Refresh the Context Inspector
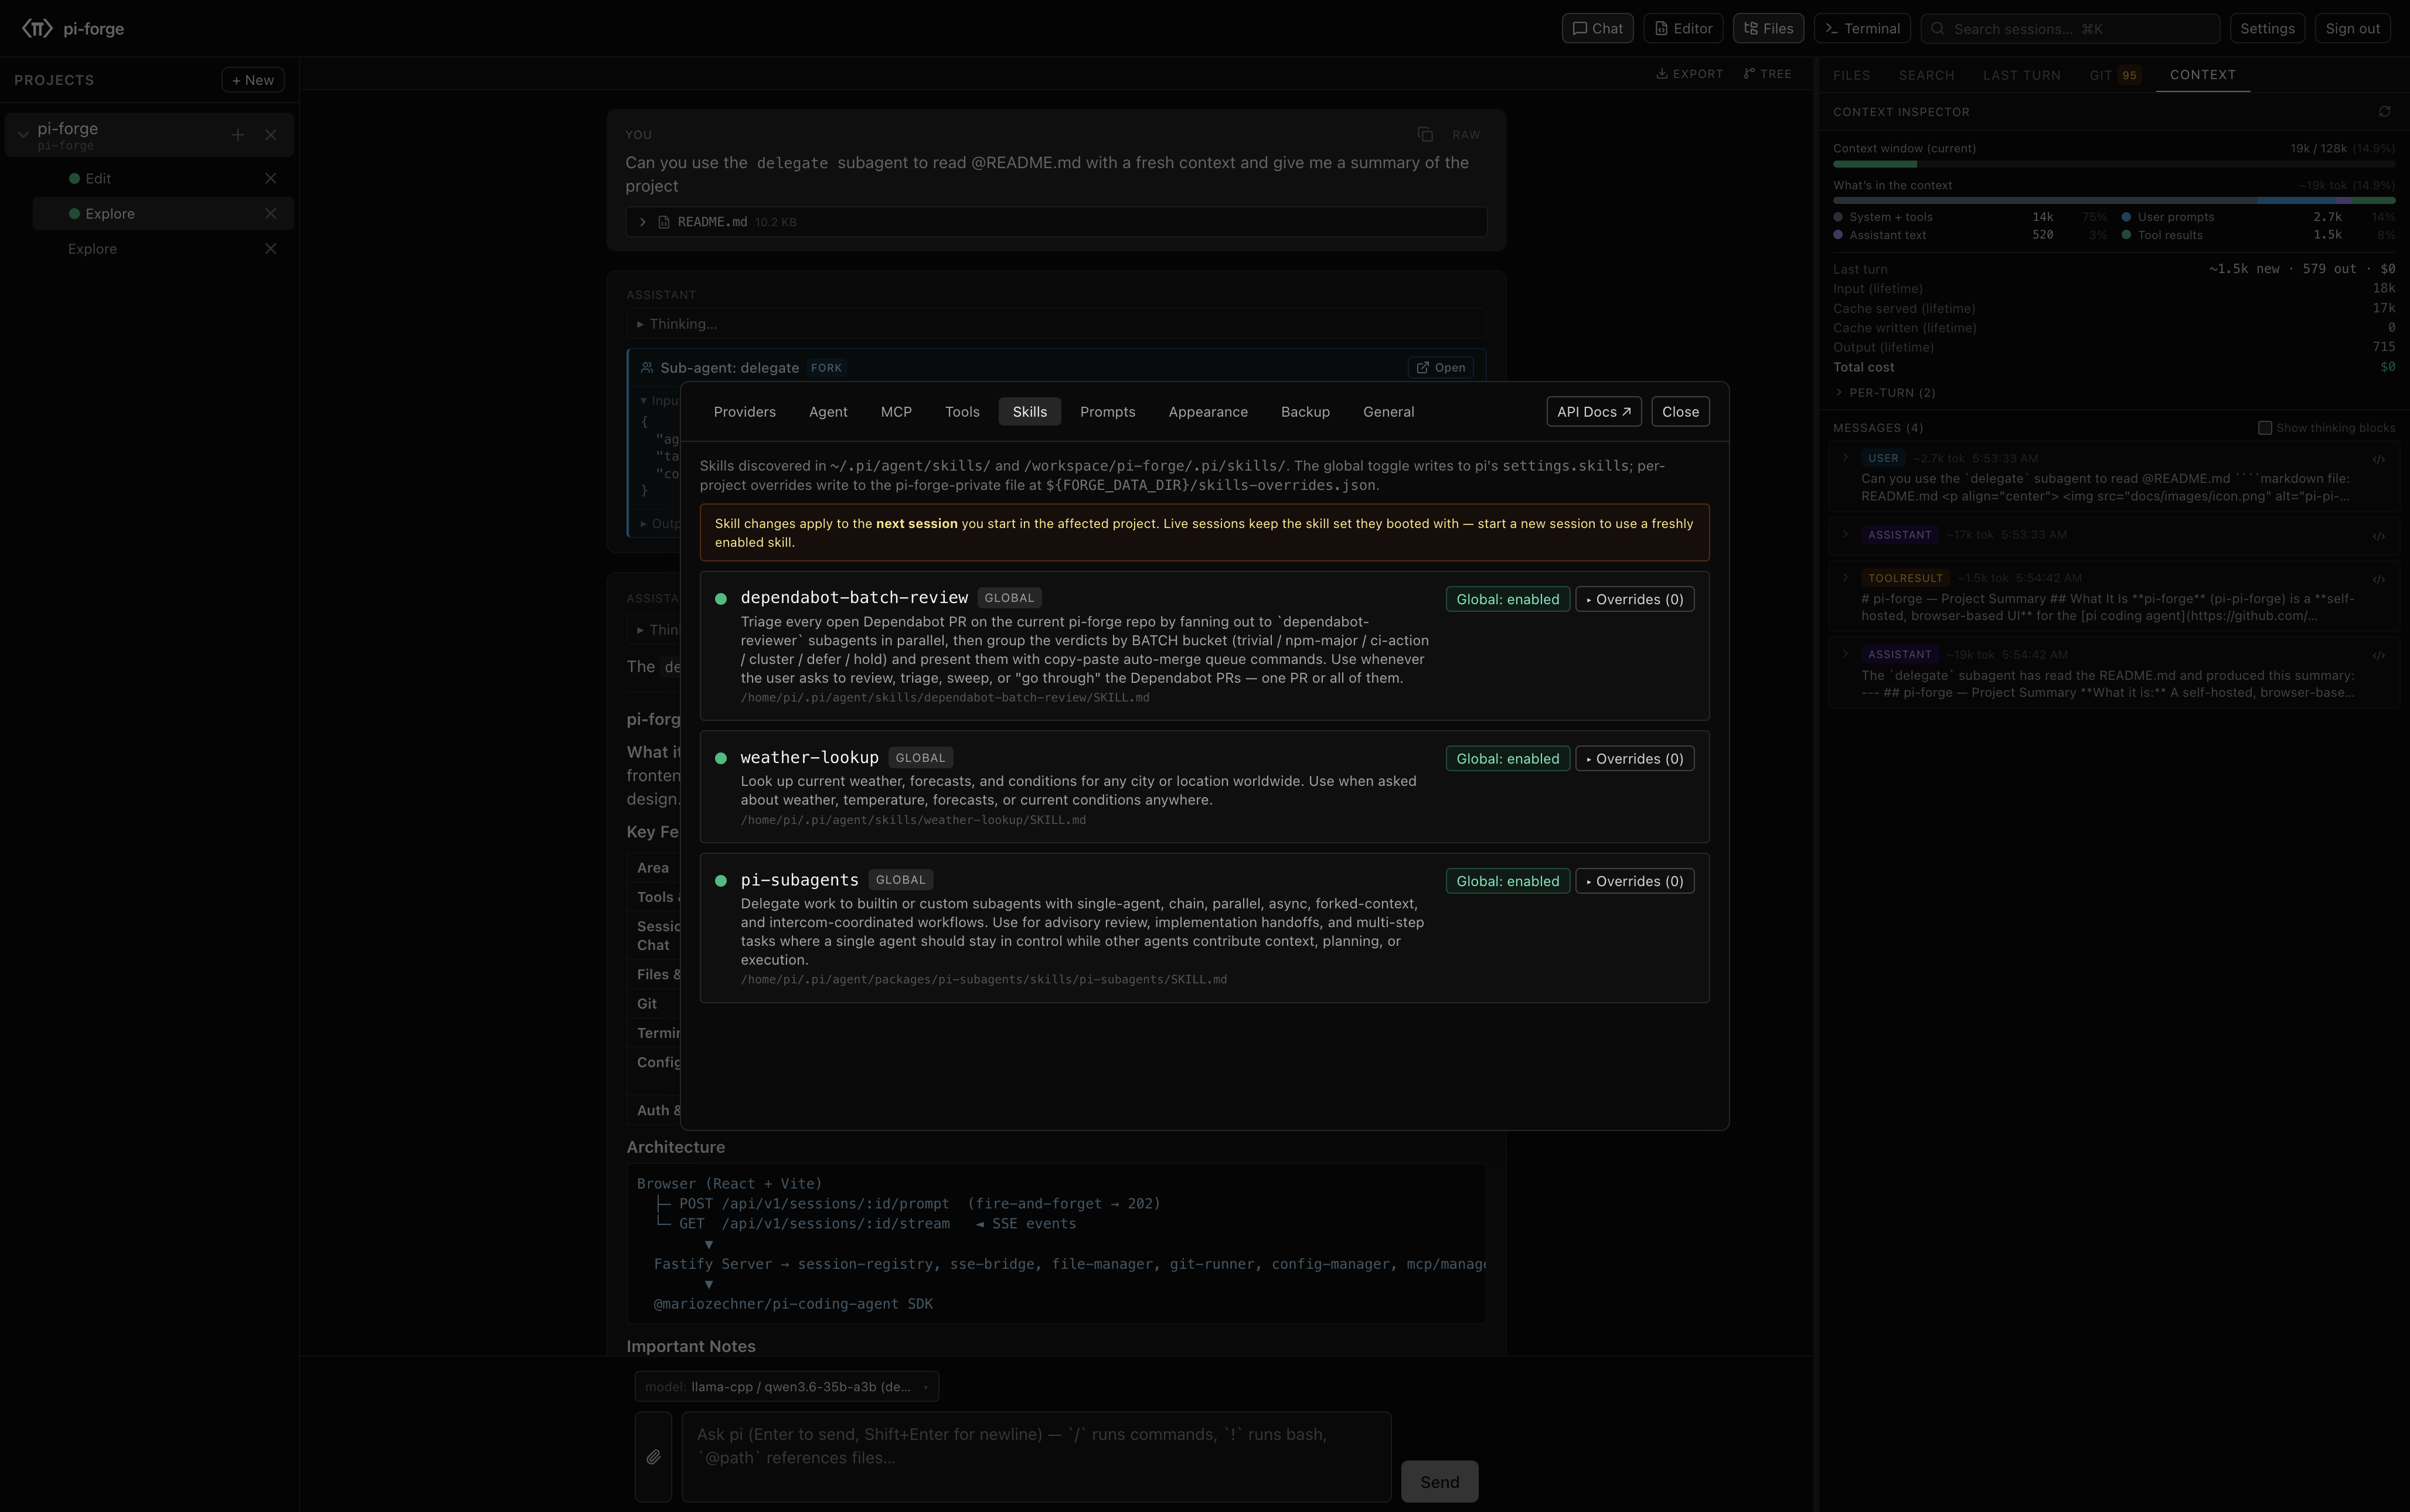This screenshot has width=2410, height=1512. [x=2384, y=112]
